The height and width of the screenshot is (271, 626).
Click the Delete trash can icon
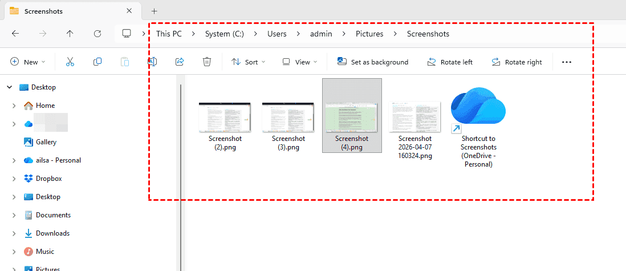208,62
